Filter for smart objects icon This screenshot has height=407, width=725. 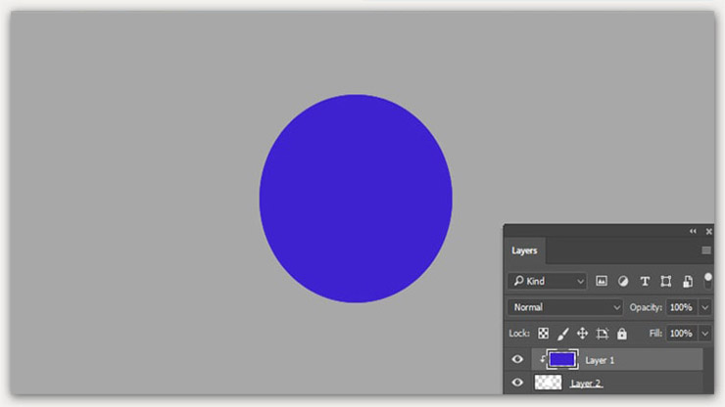pyautogui.click(x=688, y=282)
